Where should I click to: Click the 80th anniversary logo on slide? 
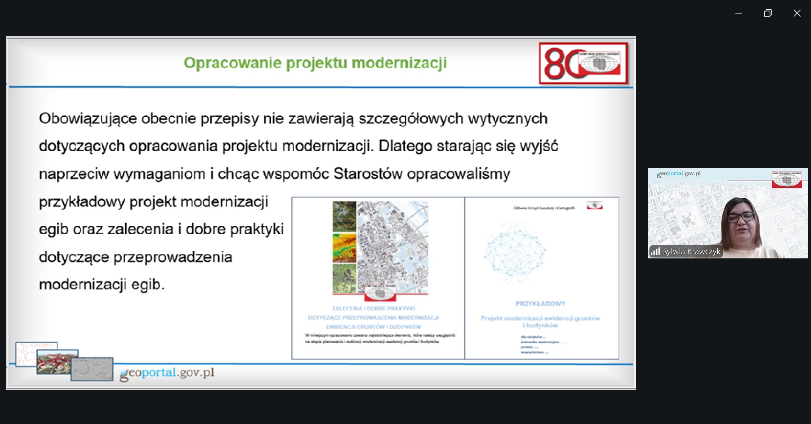click(583, 64)
